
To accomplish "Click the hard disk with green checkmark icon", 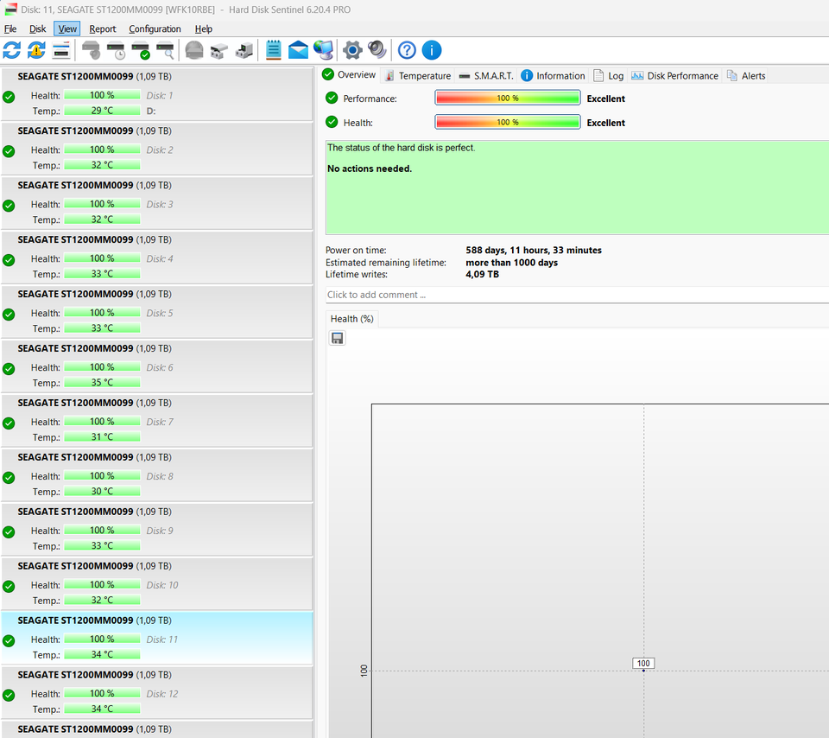I will click(x=141, y=50).
